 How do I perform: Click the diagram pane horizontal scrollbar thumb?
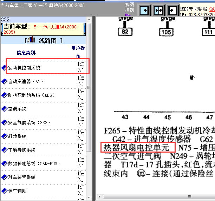[159, 197]
